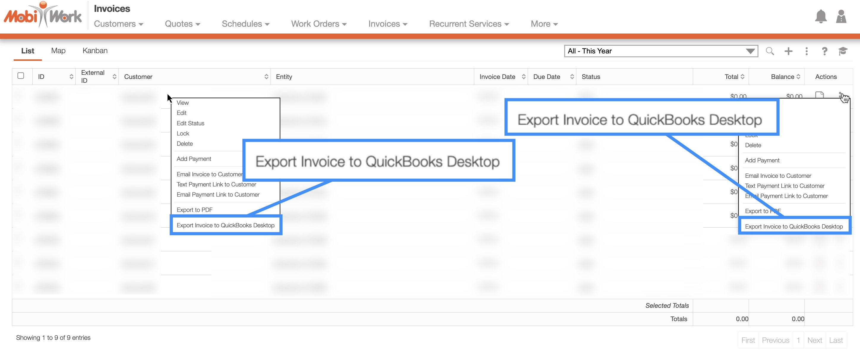Open the graduation cap training icon

click(843, 51)
